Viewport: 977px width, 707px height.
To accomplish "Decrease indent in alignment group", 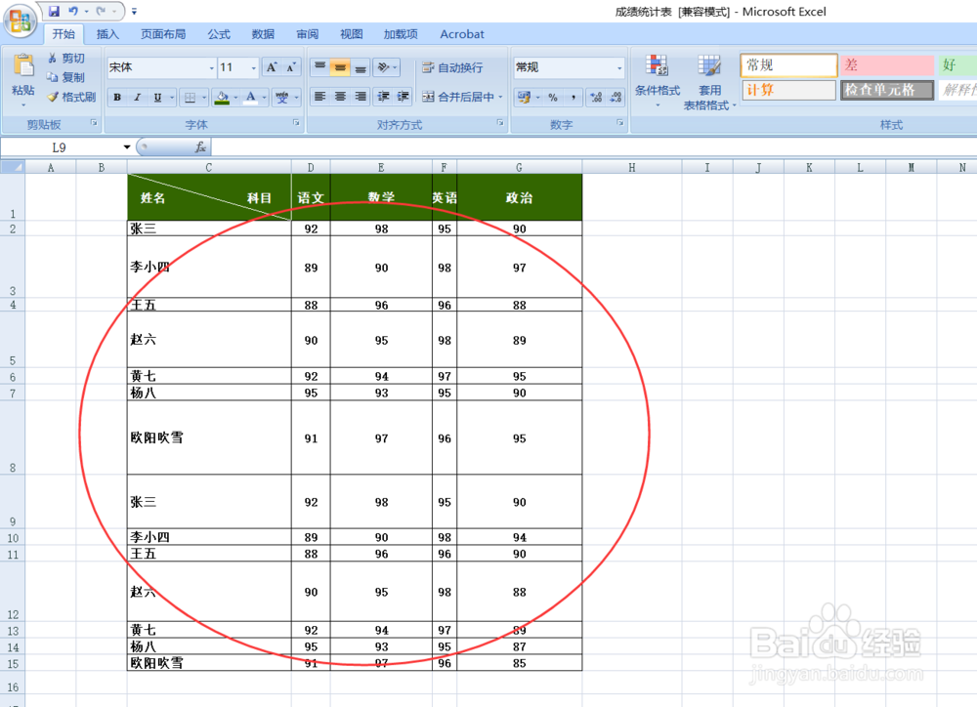I will click(383, 97).
